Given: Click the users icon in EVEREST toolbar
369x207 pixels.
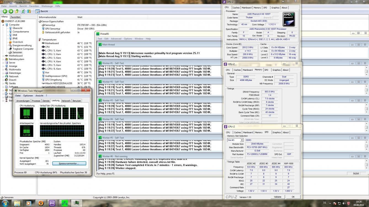Looking at the screenshot, I should pos(29,11).
